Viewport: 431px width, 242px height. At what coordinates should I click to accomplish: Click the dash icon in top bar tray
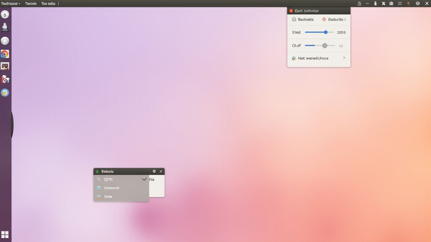pos(367,3)
